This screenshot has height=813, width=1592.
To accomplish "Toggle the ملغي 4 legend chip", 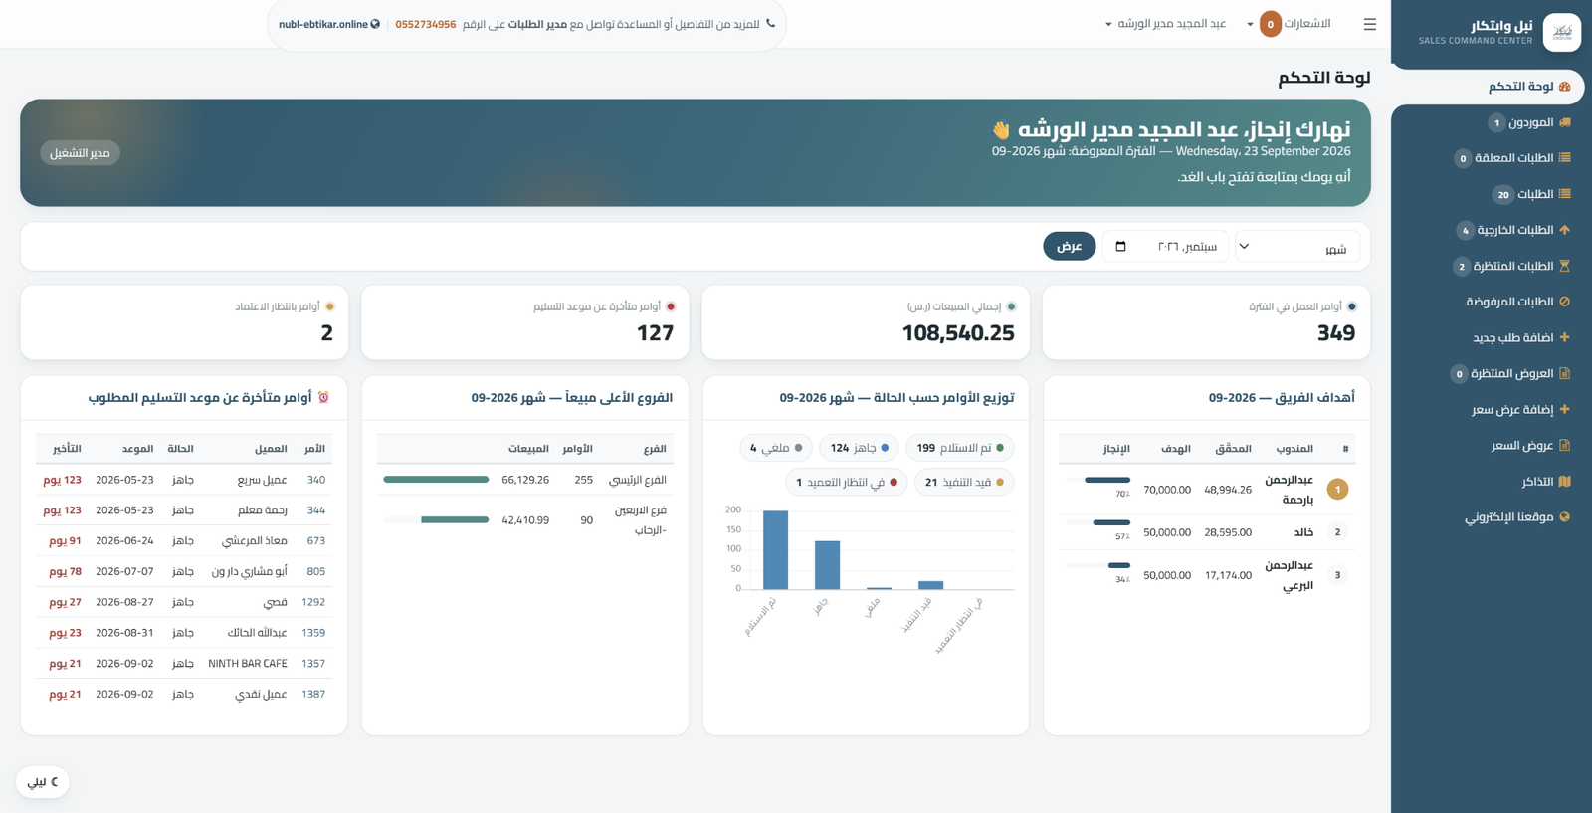I will point(776,448).
